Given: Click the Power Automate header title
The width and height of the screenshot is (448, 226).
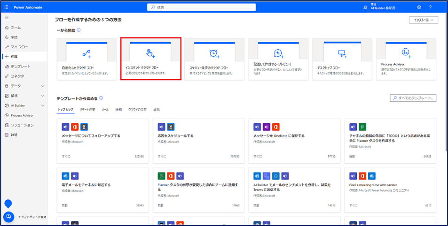Looking at the screenshot, I should (x=28, y=8).
